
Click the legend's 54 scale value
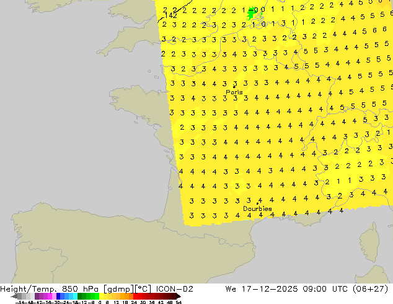(179, 302)
